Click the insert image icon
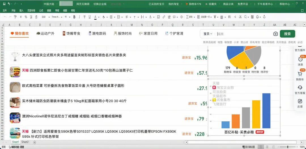This screenshot has height=149, width=306. 158,17
